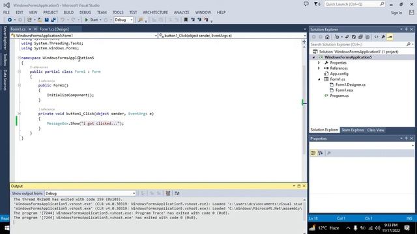This screenshot has height=234, width=417.
Task: Click the Home icon in Solution Explorer
Action: 327,37
